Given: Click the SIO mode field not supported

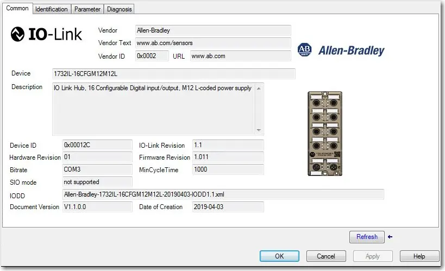Looking at the screenshot, I should click(x=97, y=182).
